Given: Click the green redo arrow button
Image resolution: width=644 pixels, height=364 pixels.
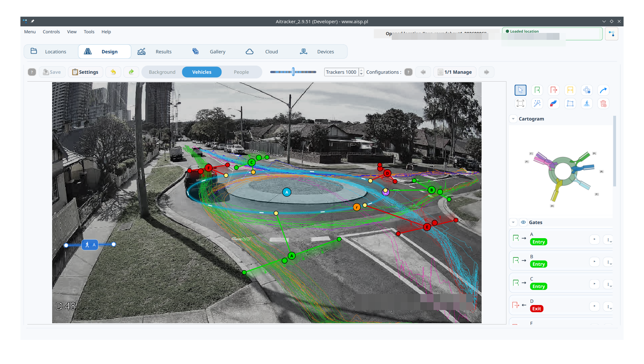Looking at the screenshot, I should coord(131,72).
